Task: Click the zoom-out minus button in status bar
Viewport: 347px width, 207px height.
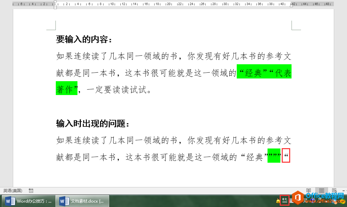Action: pos(344,191)
